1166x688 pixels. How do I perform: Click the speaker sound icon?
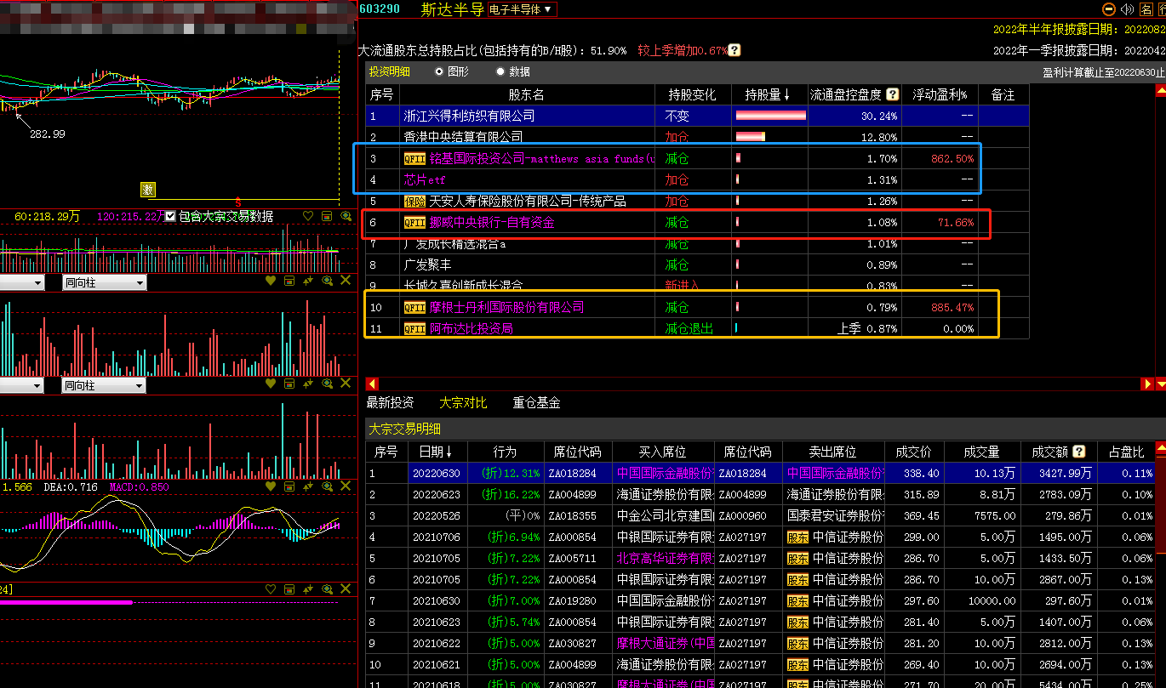click(1128, 9)
